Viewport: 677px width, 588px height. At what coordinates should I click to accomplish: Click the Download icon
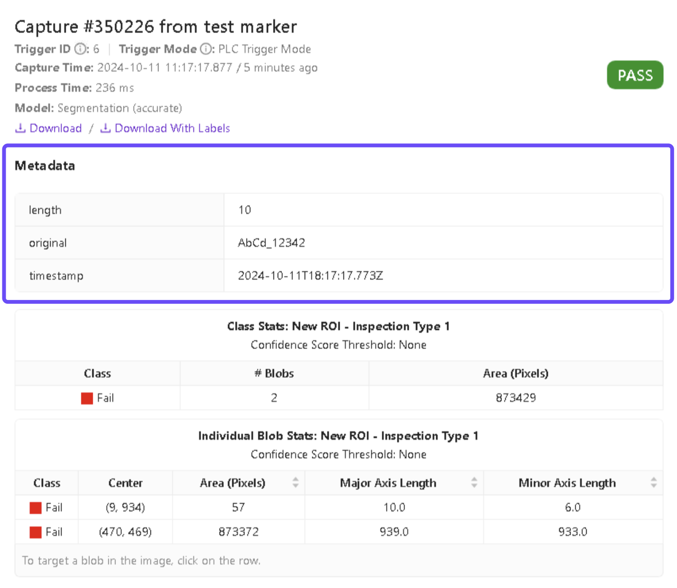(20, 128)
